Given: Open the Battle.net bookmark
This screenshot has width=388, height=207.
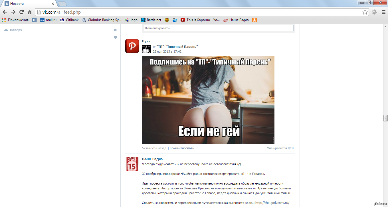Looking at the screenshot, I should click(151, 20).
